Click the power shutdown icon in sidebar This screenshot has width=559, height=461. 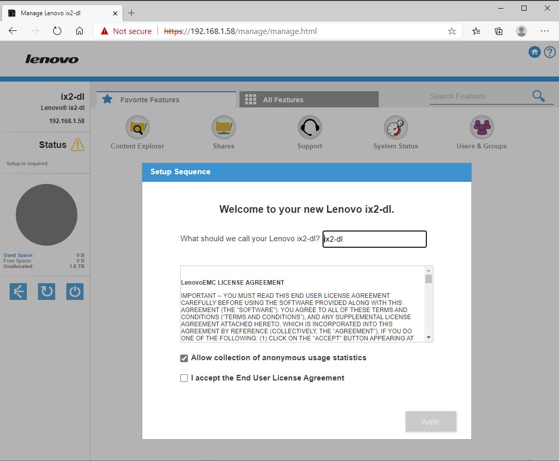[x=75, y=291]
